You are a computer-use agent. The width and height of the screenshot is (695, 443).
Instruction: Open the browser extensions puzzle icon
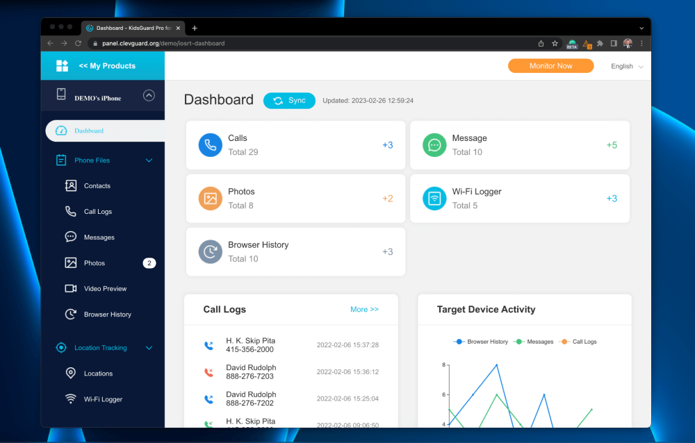pos(600,44)
